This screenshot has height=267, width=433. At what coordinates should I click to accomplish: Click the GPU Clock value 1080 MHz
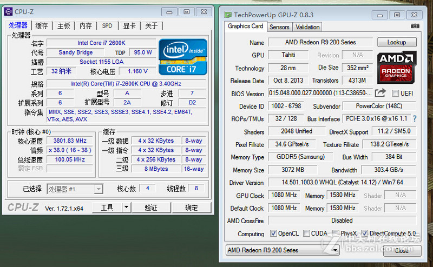pos(284,195)
